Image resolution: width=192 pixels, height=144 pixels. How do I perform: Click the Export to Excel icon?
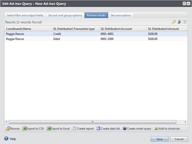(x=49, y=128)
